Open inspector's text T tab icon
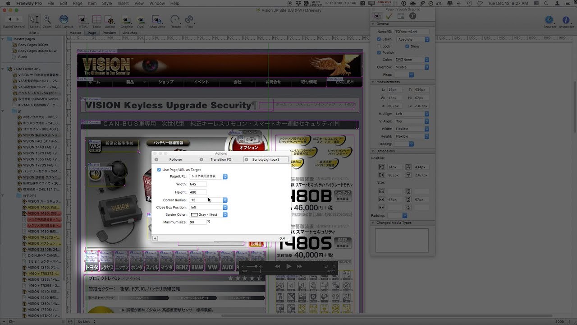 pos(412,16)
